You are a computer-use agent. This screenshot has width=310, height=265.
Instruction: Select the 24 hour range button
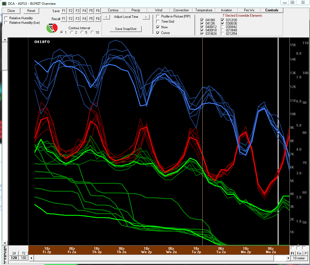click(14, 253)
